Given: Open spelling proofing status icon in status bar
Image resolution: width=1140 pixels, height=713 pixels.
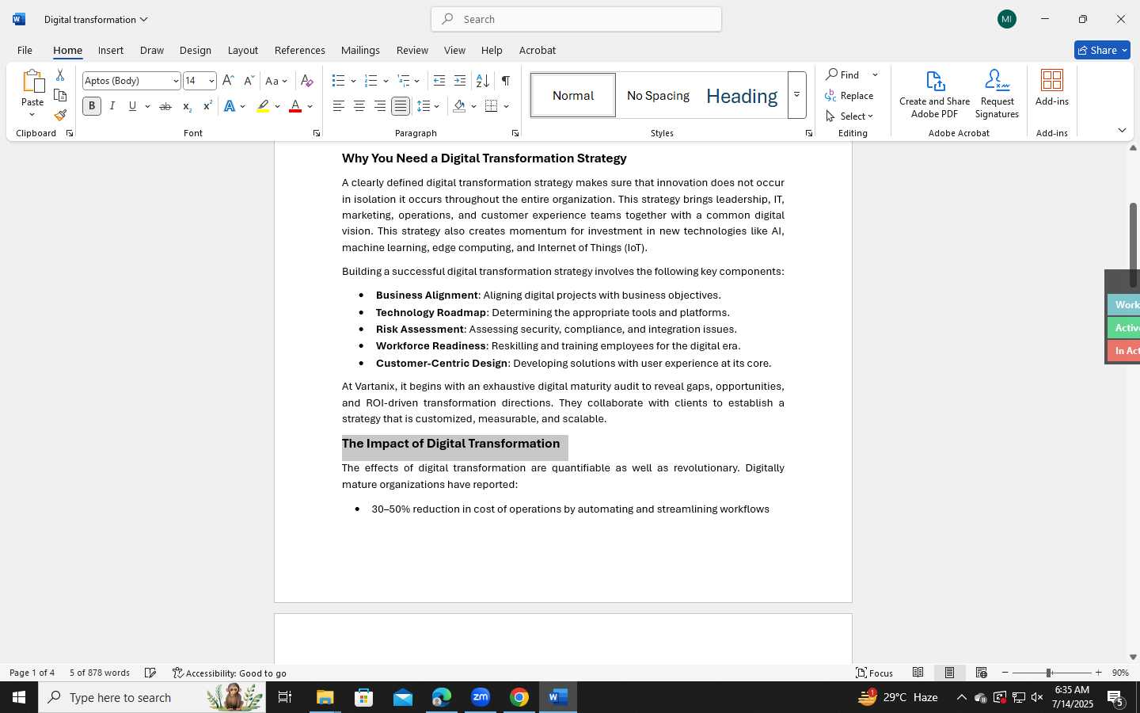Looking at the screenshot, I should [150, 673].
